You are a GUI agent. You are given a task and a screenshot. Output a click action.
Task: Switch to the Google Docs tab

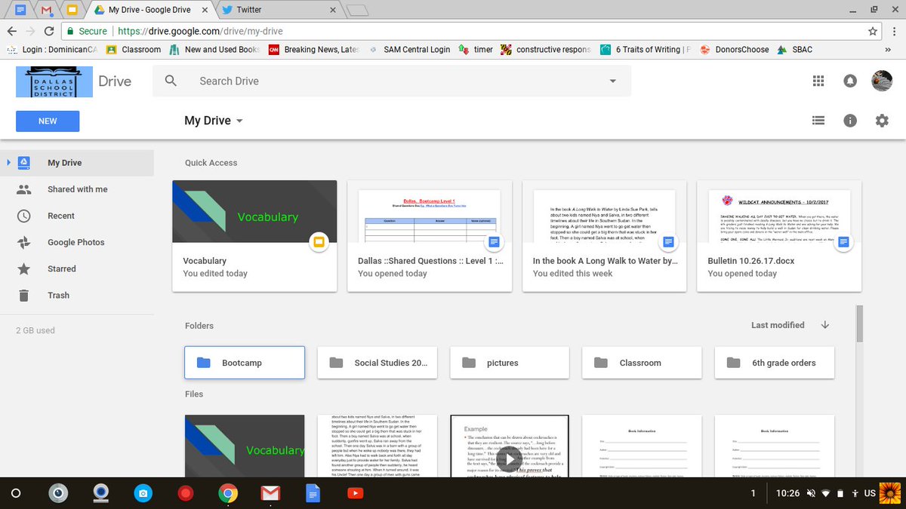(21, 10)
